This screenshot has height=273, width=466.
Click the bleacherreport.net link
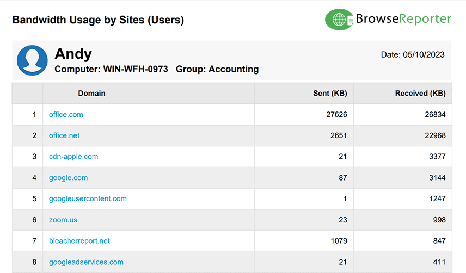point(79,241)
